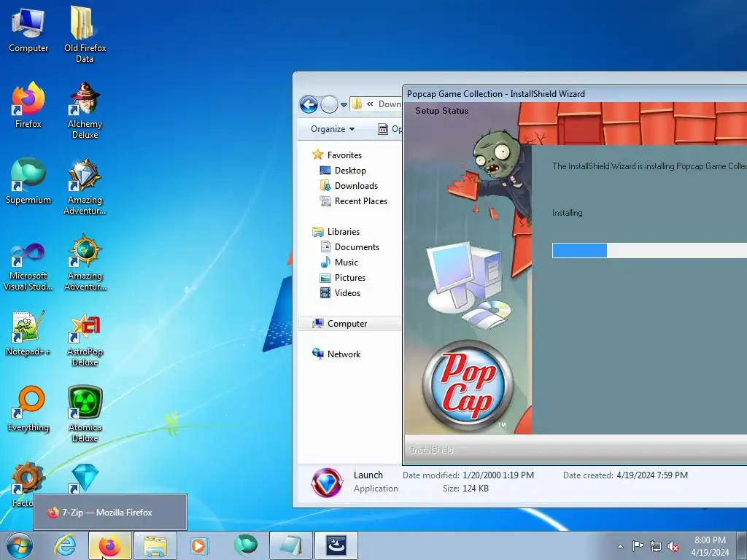
Task: Open Internet Explorer from the taskbar
Action: click(x=65, y=545)
